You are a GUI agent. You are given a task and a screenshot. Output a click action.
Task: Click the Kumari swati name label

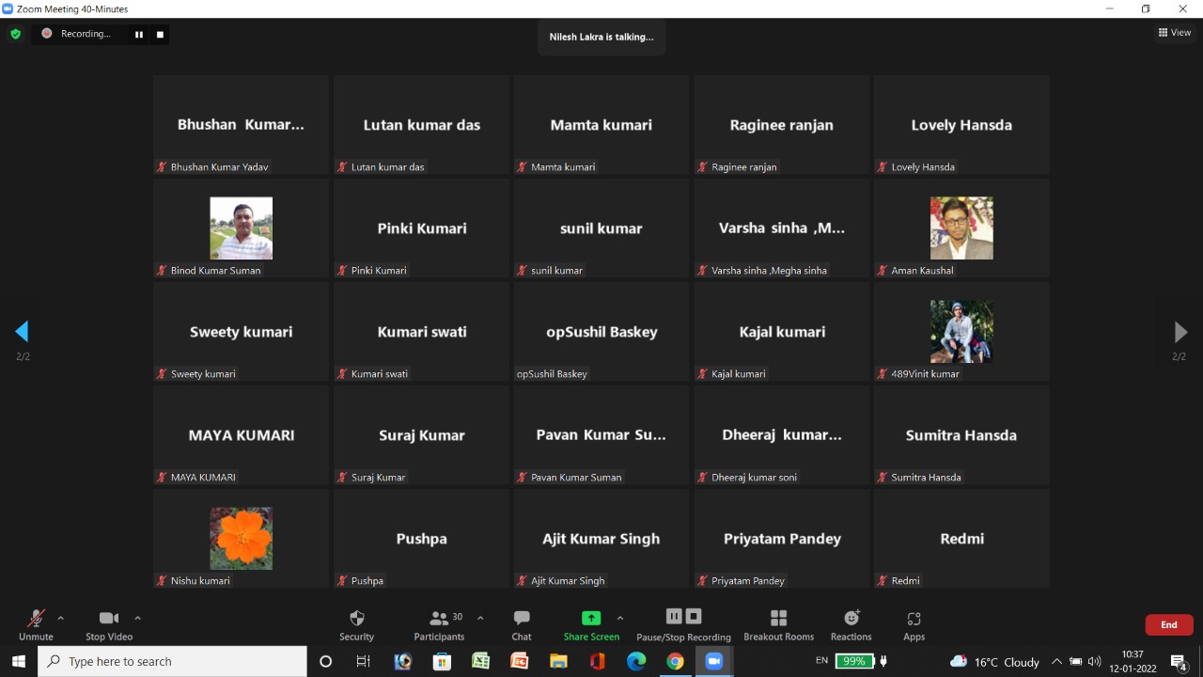pos(380,373)
